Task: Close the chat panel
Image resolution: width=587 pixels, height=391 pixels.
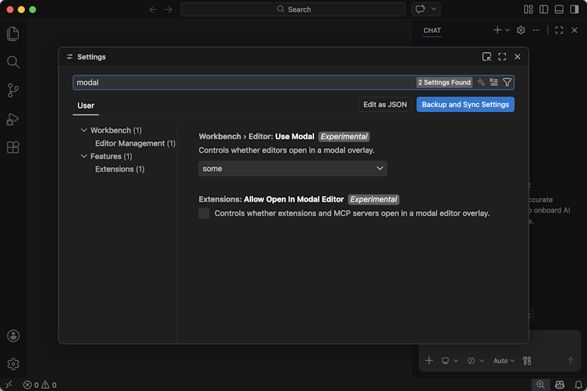Action: (x=575, y=30)
